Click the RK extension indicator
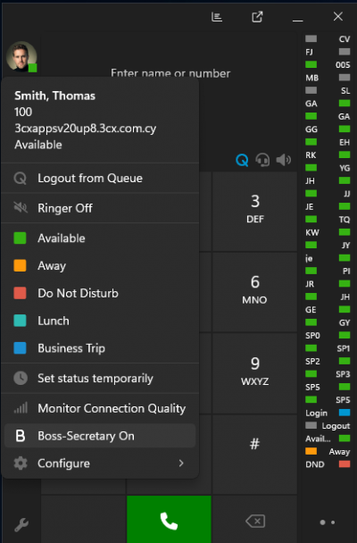This screenshot has height=543, width=357. coord(328,155)
